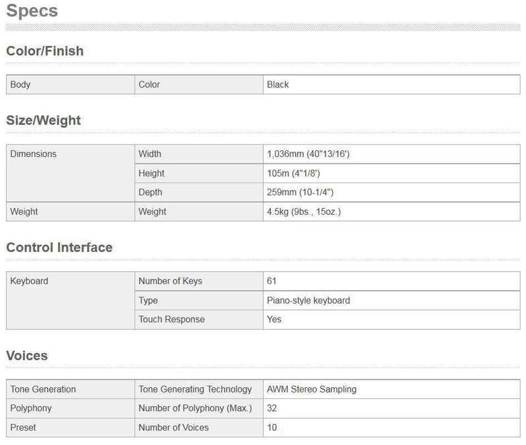Click the Number of Voices label
This screenshot has width=526, height=445.
pyautogui.click(x=174, y=427)
